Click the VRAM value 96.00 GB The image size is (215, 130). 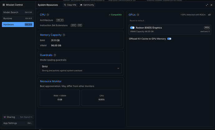(56, 46)
